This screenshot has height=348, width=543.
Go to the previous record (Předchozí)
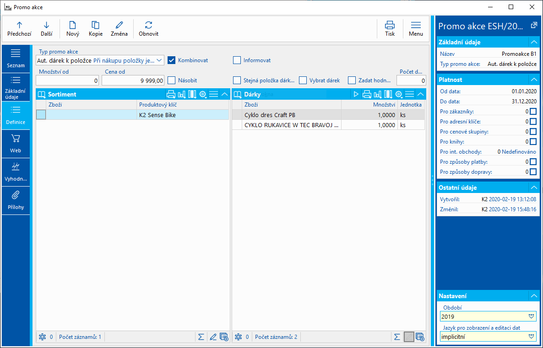click(19, 29)
